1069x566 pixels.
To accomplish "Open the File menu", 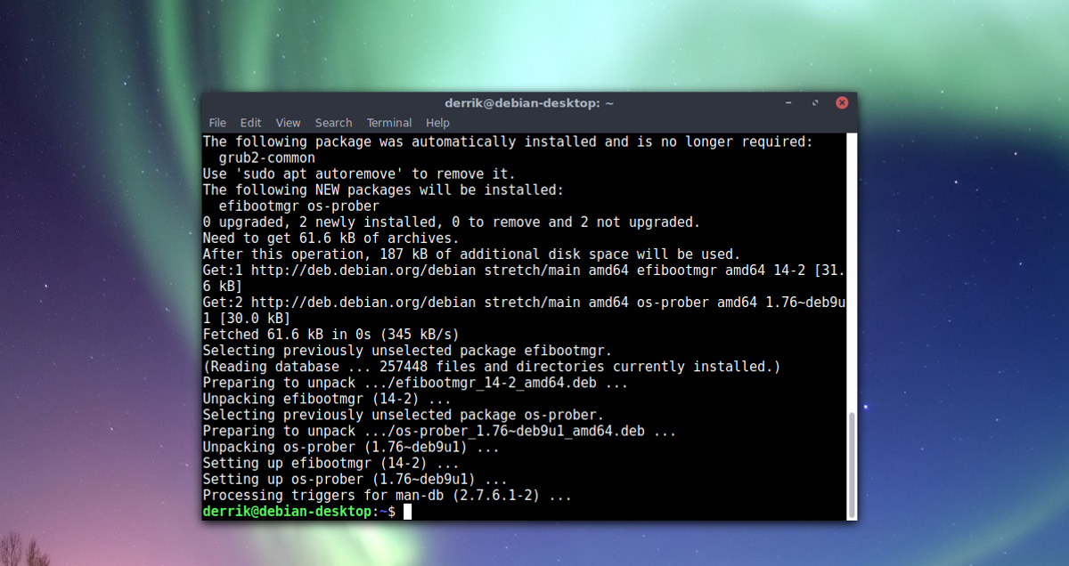I will coord(217,123).
